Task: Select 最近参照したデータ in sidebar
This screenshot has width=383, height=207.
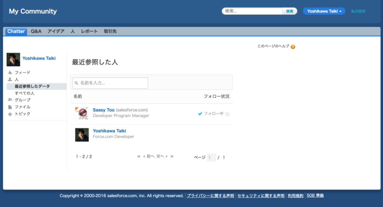Action: click(x=32, y=86)
